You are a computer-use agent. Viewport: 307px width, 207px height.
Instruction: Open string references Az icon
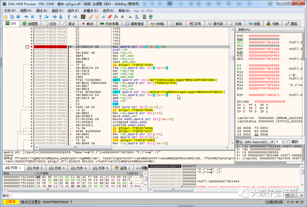tap(130, 17)
